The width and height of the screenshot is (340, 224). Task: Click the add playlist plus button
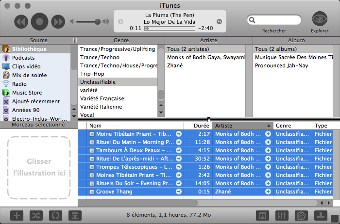17,215
